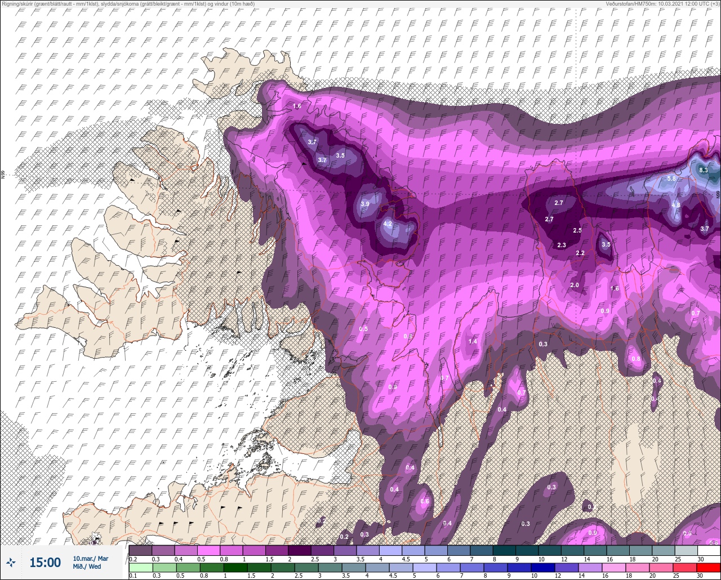721x580 pixels.
Task: Click the 'Mið./ Wed' weekday label
Action: (87, 566)
